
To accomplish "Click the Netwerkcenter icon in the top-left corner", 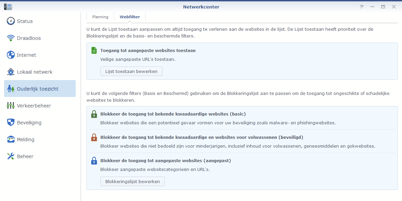I will tap(7, 6).
